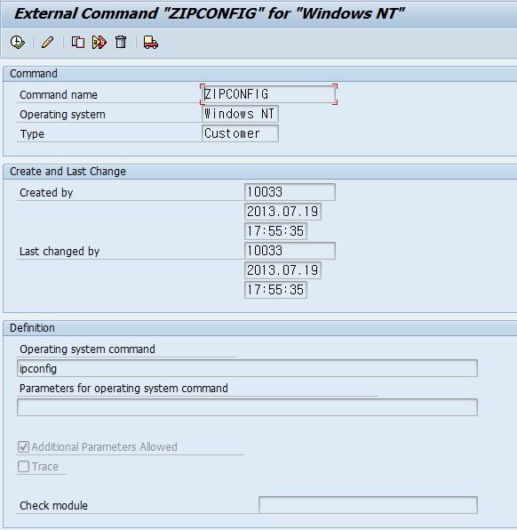Click the Operating system command label
The height and width of the screenshot is (530, 517).
point(87,349)
